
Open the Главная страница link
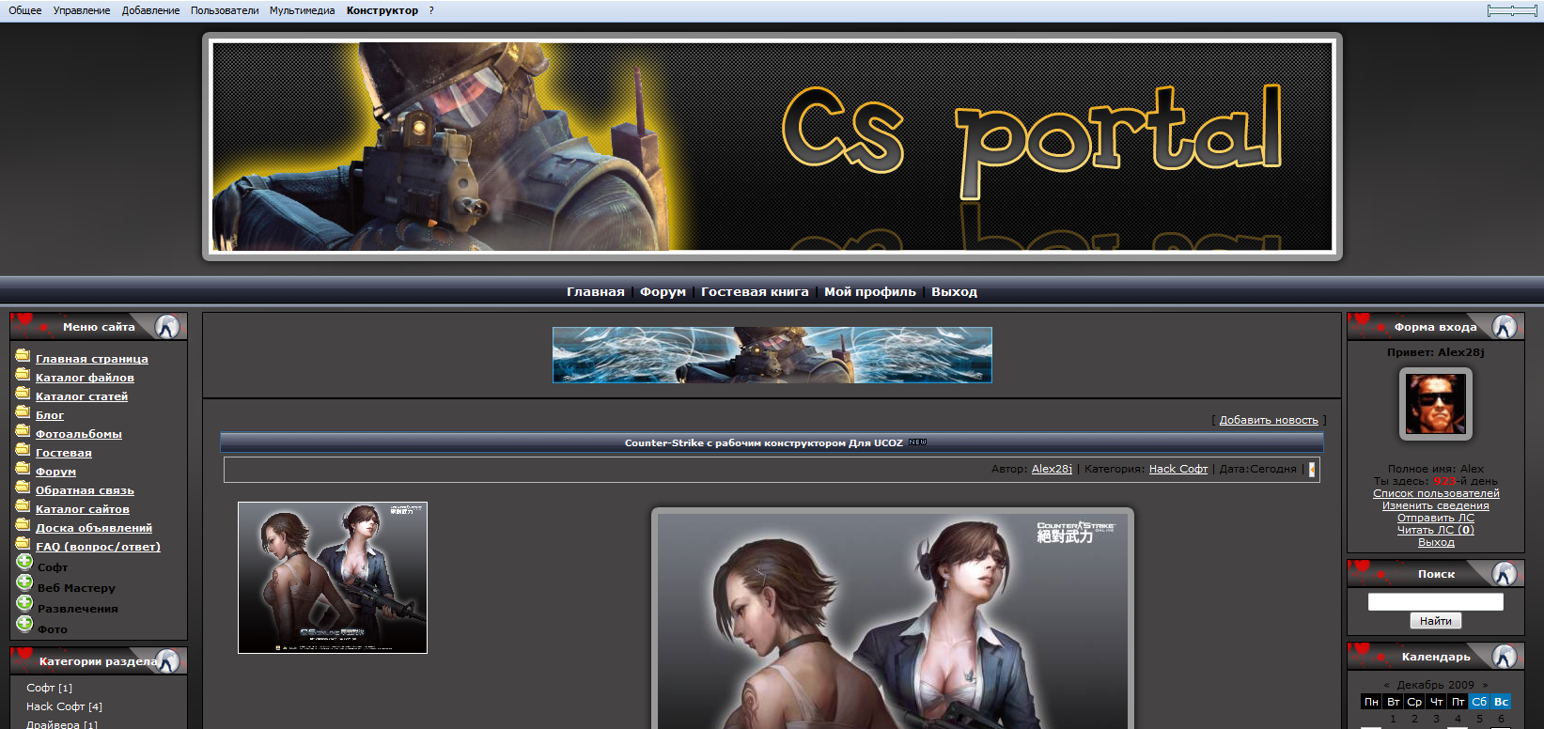92,359
